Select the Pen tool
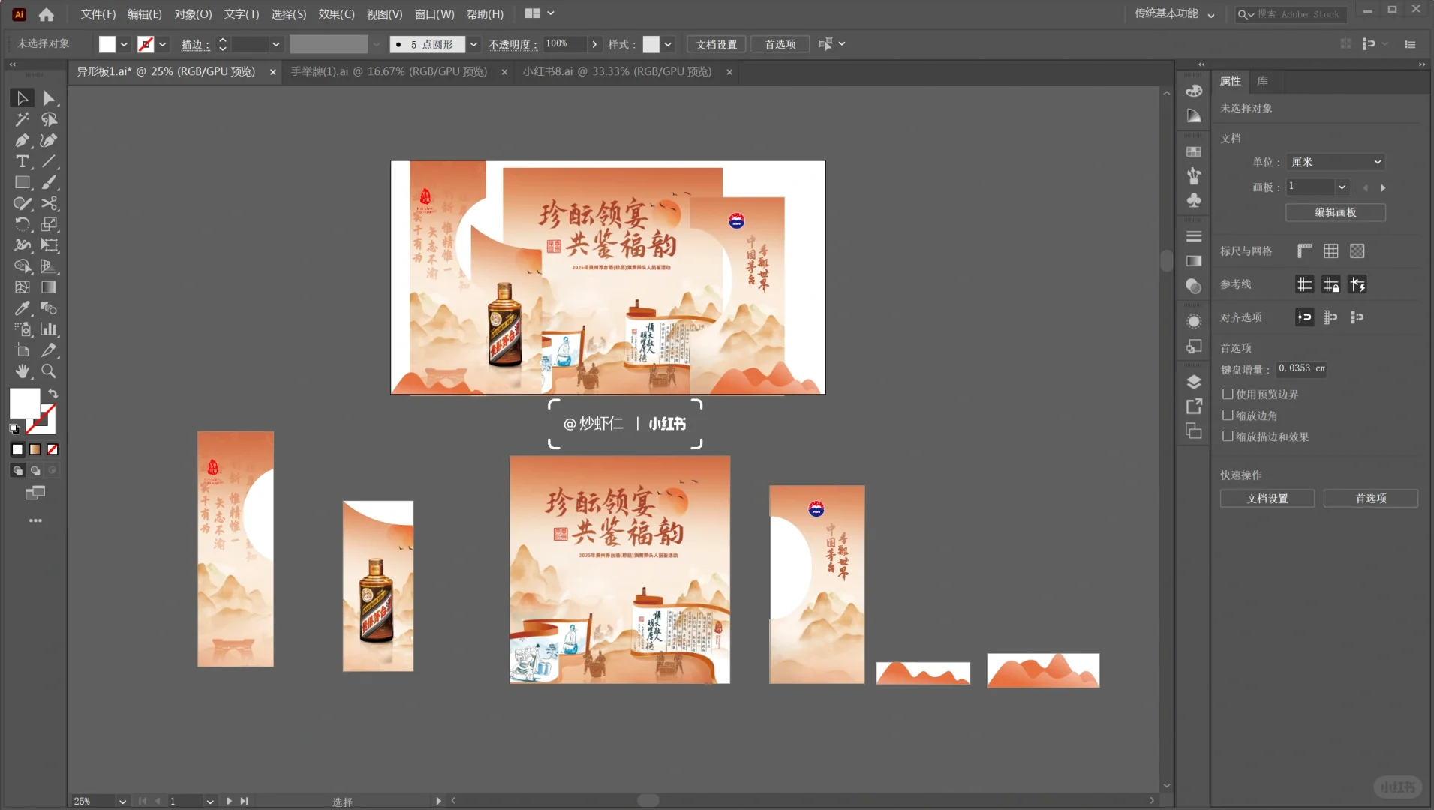1434x810 pixels. coord(22,140)
